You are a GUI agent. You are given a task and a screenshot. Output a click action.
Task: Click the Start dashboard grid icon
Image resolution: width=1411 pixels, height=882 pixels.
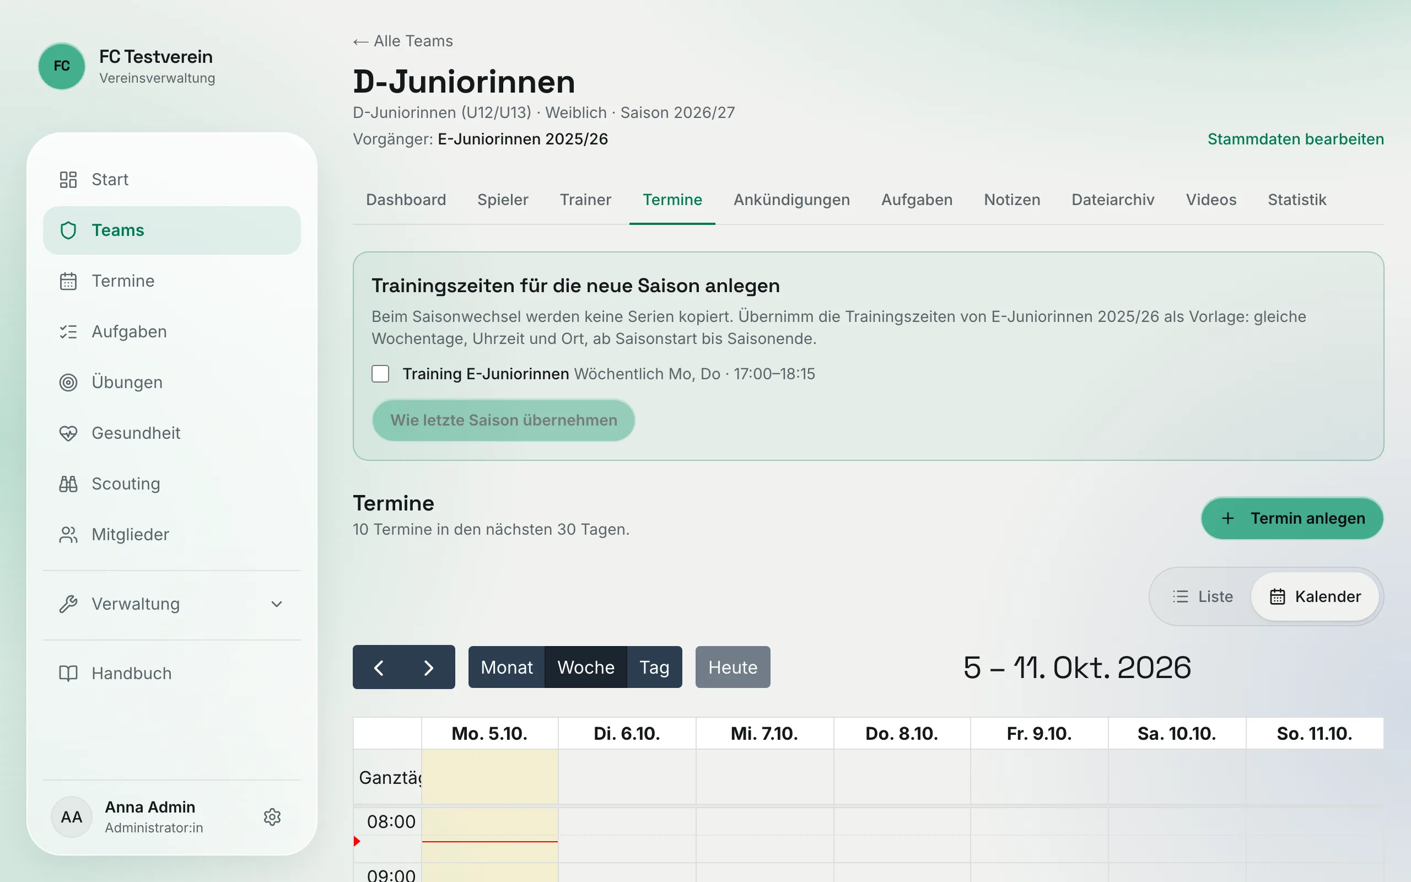[x=68, y=180]
